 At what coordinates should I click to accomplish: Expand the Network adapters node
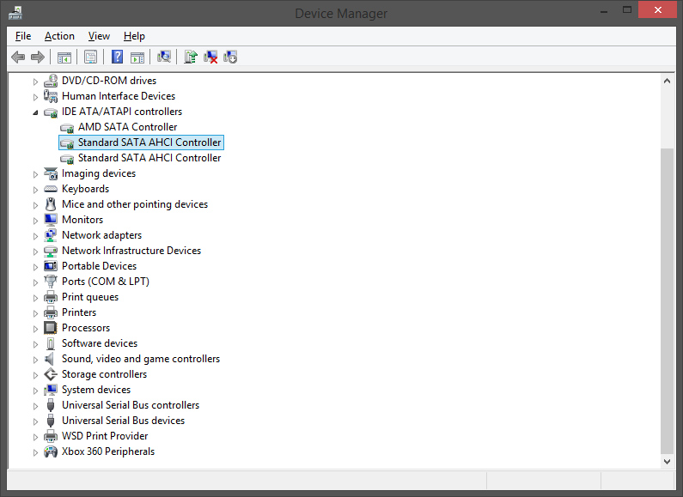tap(35, 236)
